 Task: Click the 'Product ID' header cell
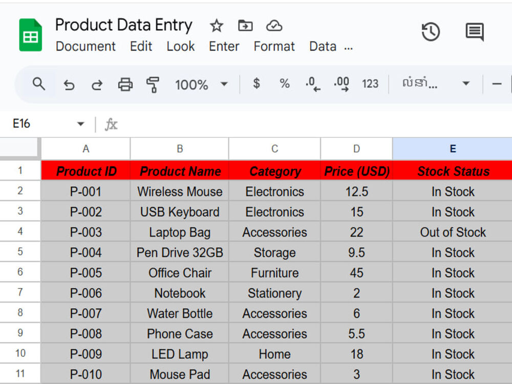coord(86,171)
